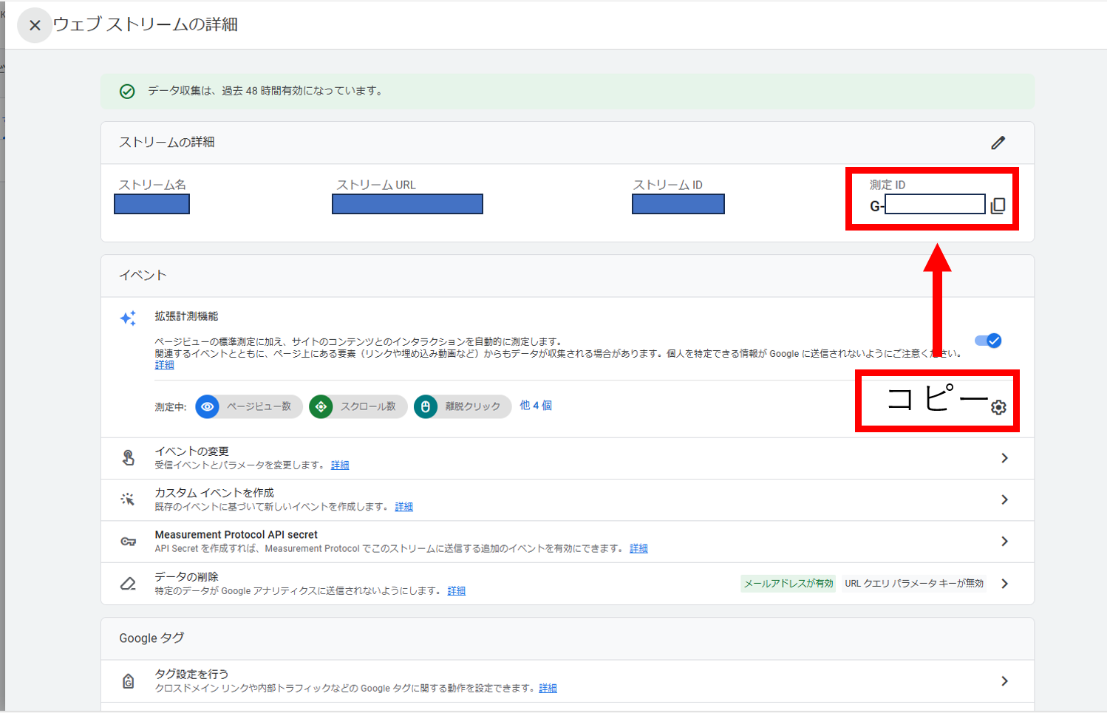Click the 他 4 個 link
This screenshot has width=1107, height=713.
(x=536, y=406)
